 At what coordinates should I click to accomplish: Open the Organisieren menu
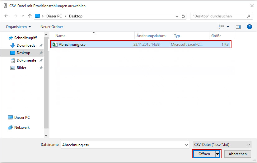(18, 27)
